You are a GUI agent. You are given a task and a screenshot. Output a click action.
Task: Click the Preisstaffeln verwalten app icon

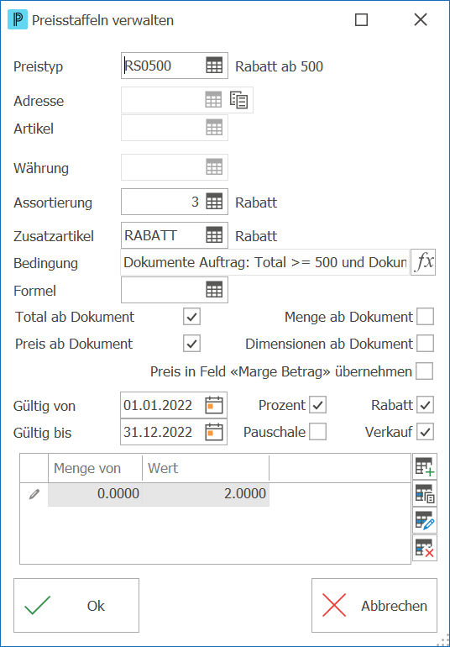click(x=18, y=20)
